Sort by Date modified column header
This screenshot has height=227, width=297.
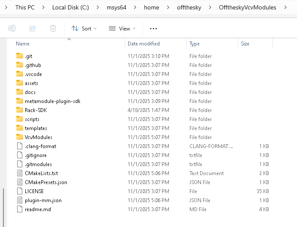click(144, 44)
